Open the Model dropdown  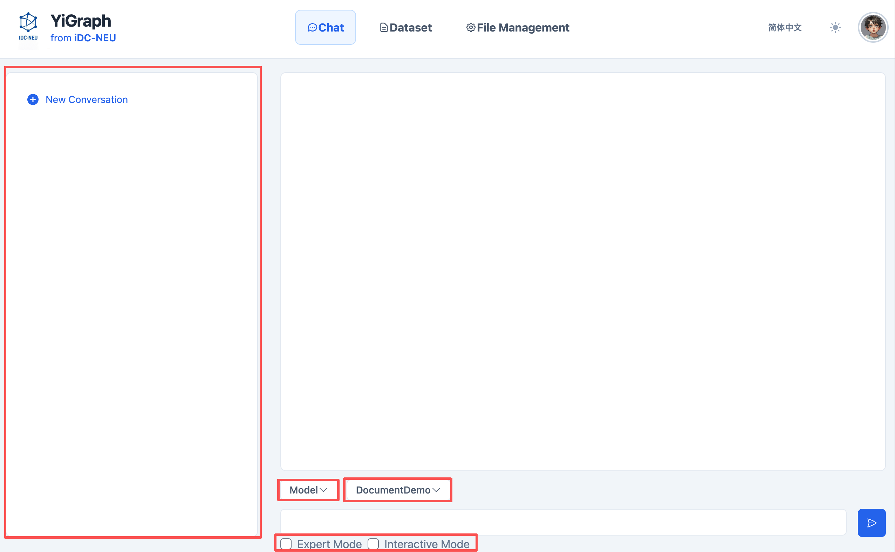pos(308,490)
